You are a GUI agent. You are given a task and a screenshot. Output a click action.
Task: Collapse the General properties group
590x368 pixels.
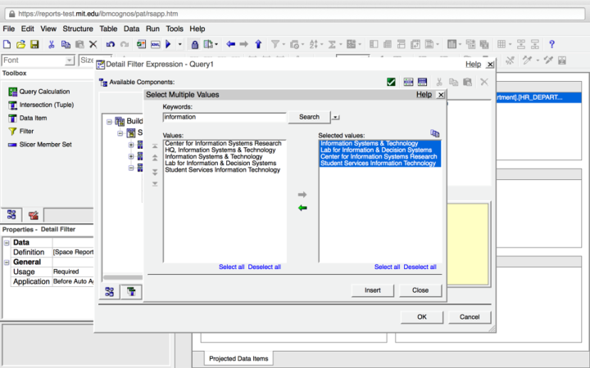(7, 262)
